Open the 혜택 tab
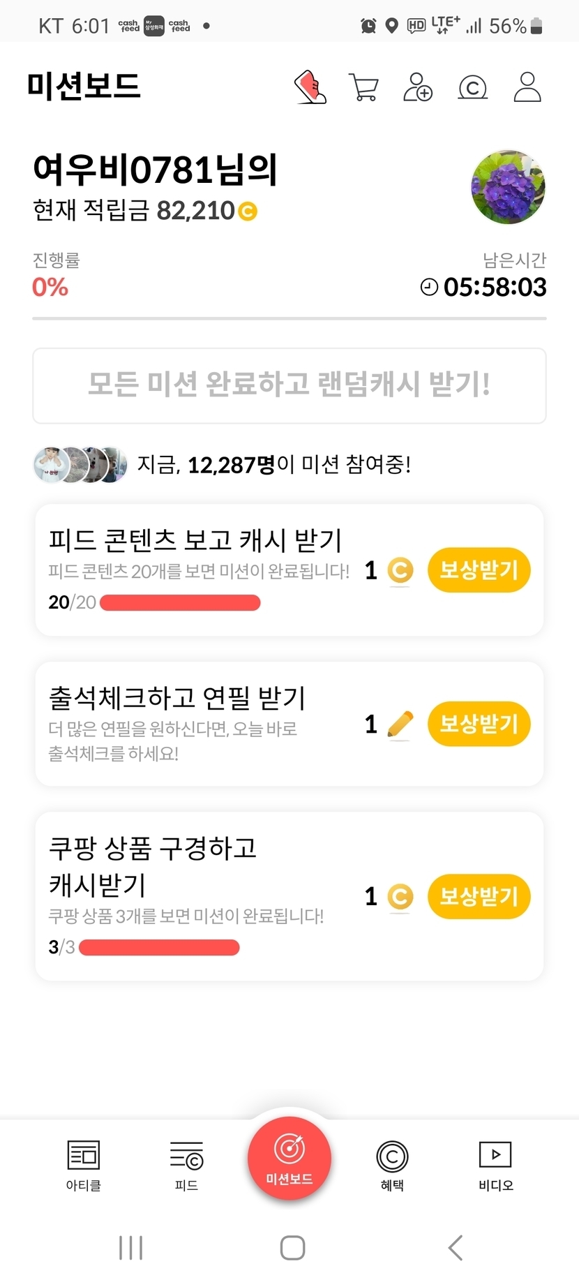The image size is (579, 1287). 392,1164
